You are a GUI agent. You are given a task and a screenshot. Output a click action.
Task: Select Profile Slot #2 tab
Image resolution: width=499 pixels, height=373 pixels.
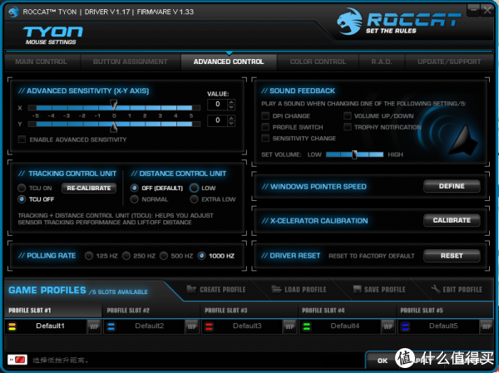click(151, 311)
